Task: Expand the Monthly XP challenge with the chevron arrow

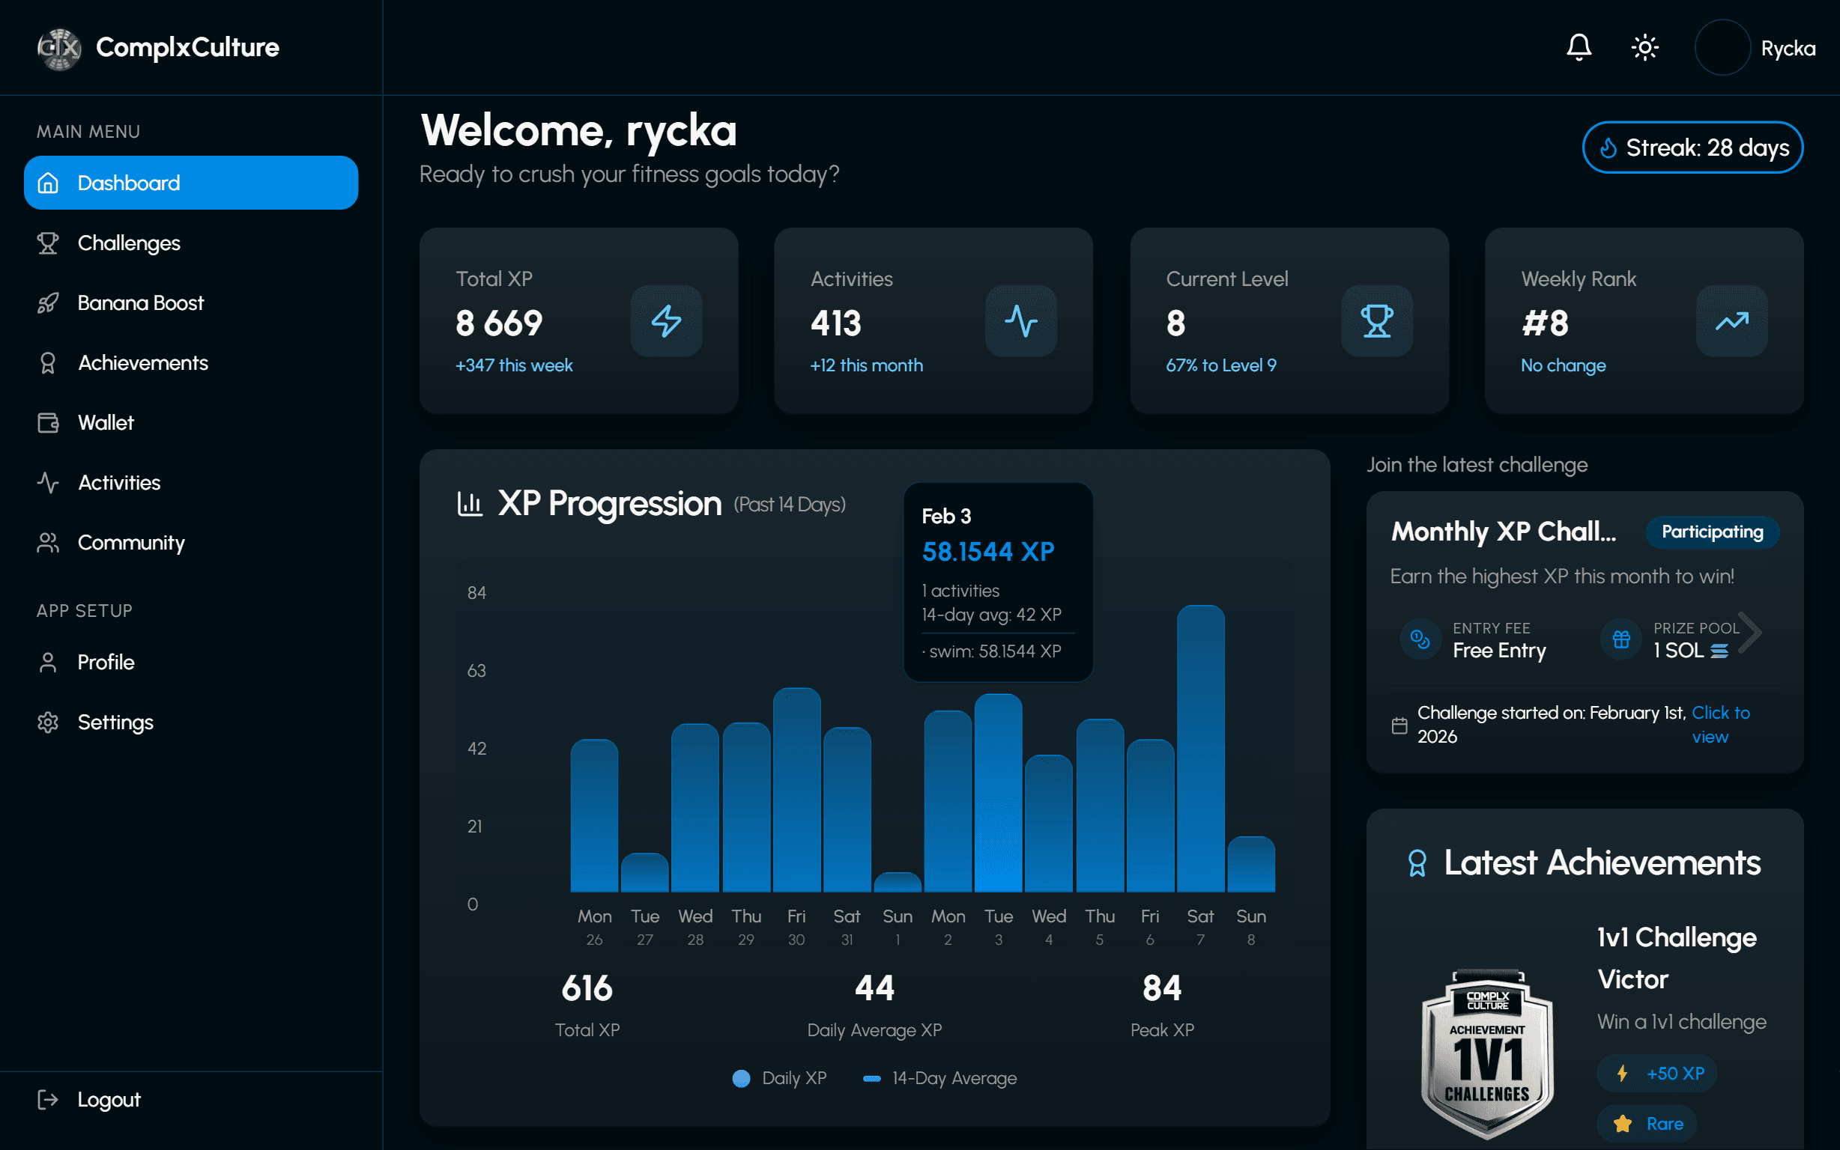Action: 1749,632
